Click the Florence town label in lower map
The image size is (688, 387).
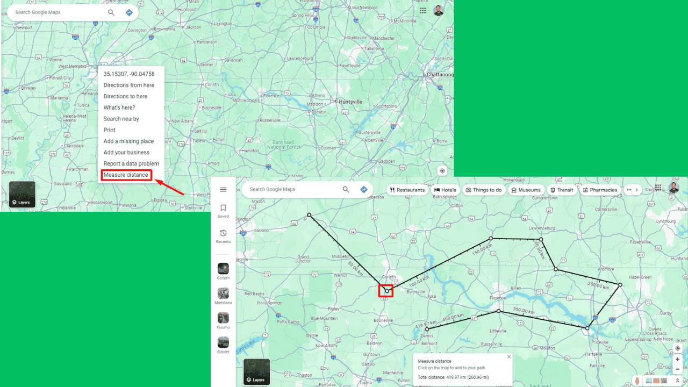pos(498,298)
